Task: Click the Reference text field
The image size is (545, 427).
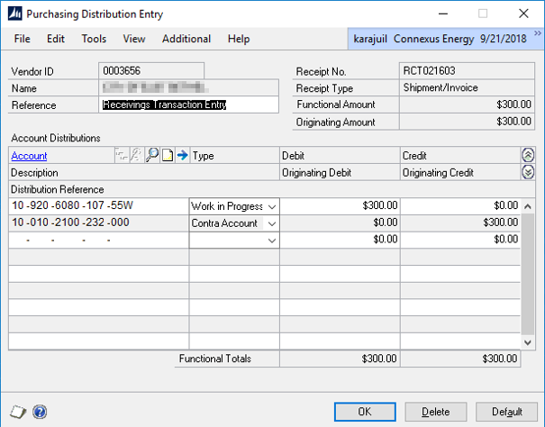Action: [x=188, y=104]
